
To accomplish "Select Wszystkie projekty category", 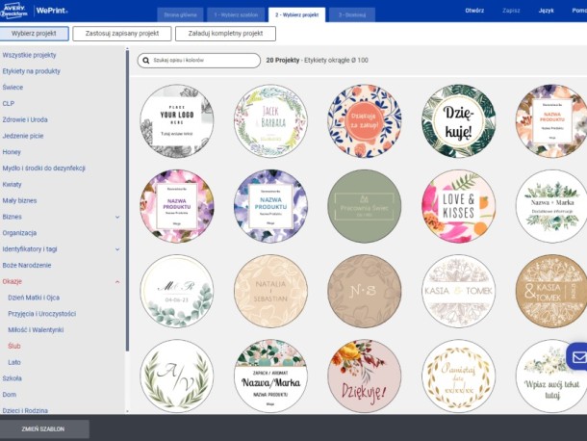I will pos(29,55).
